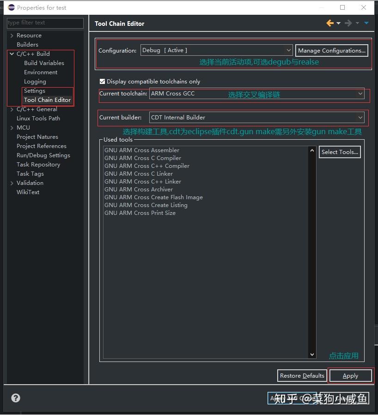Click the Manage Configurations button
This screenshot has width=378, height=415.
pos(331,50)
